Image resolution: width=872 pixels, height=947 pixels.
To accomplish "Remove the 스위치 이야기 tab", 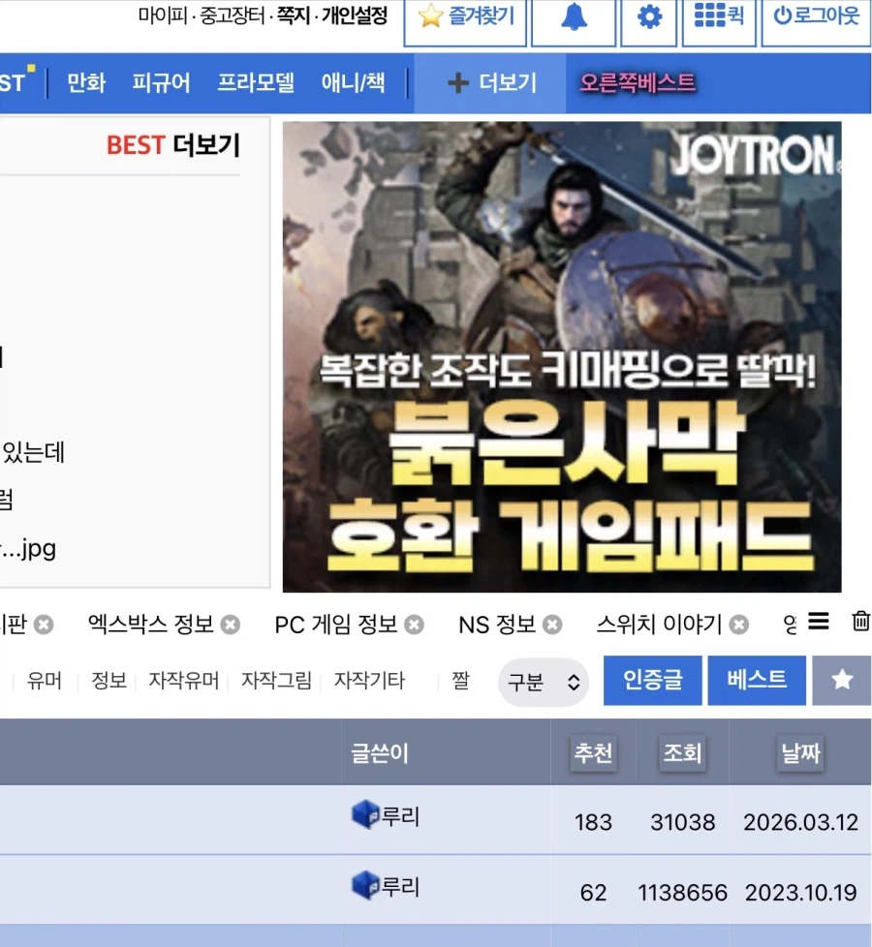I will (740, 625).
